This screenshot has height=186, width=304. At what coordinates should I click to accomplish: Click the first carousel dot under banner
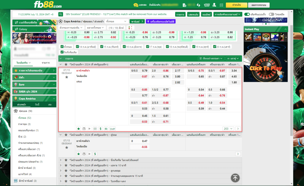coord(263,24)
